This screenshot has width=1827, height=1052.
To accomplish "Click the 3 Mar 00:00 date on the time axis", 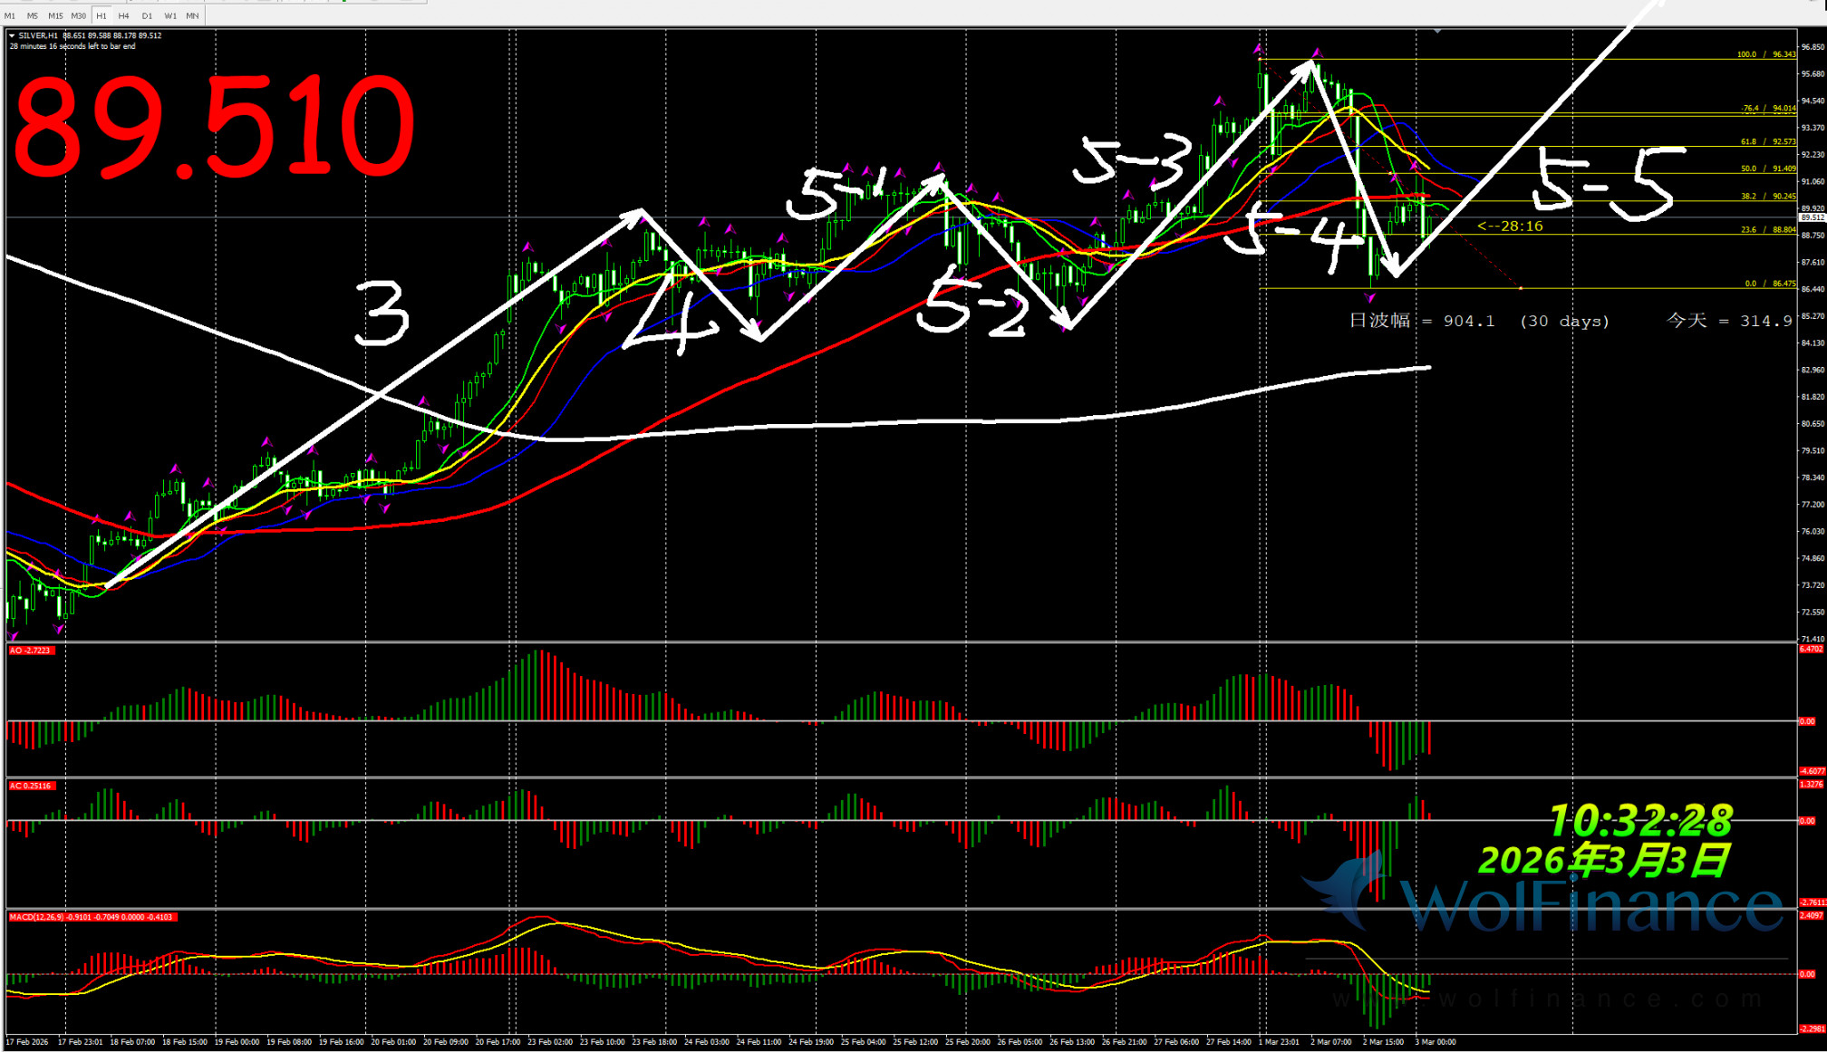I will (1435, 1042).
